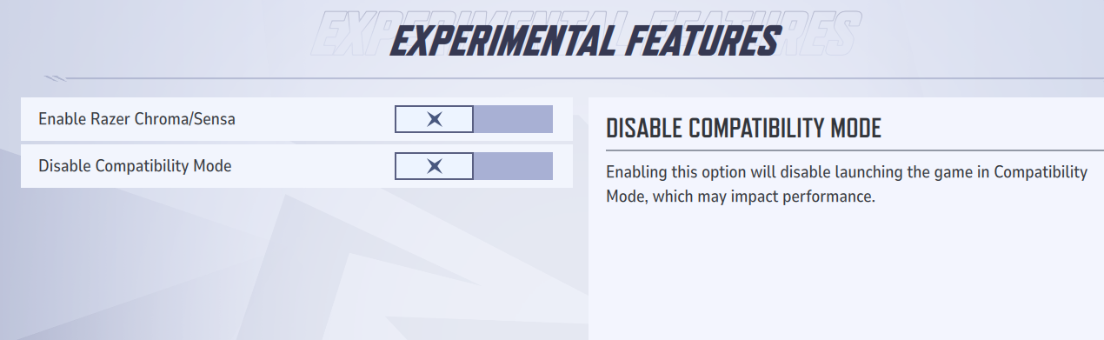
Task: Highlight the Disable Compatibility Mode settings row
Action: click(296, 166)
